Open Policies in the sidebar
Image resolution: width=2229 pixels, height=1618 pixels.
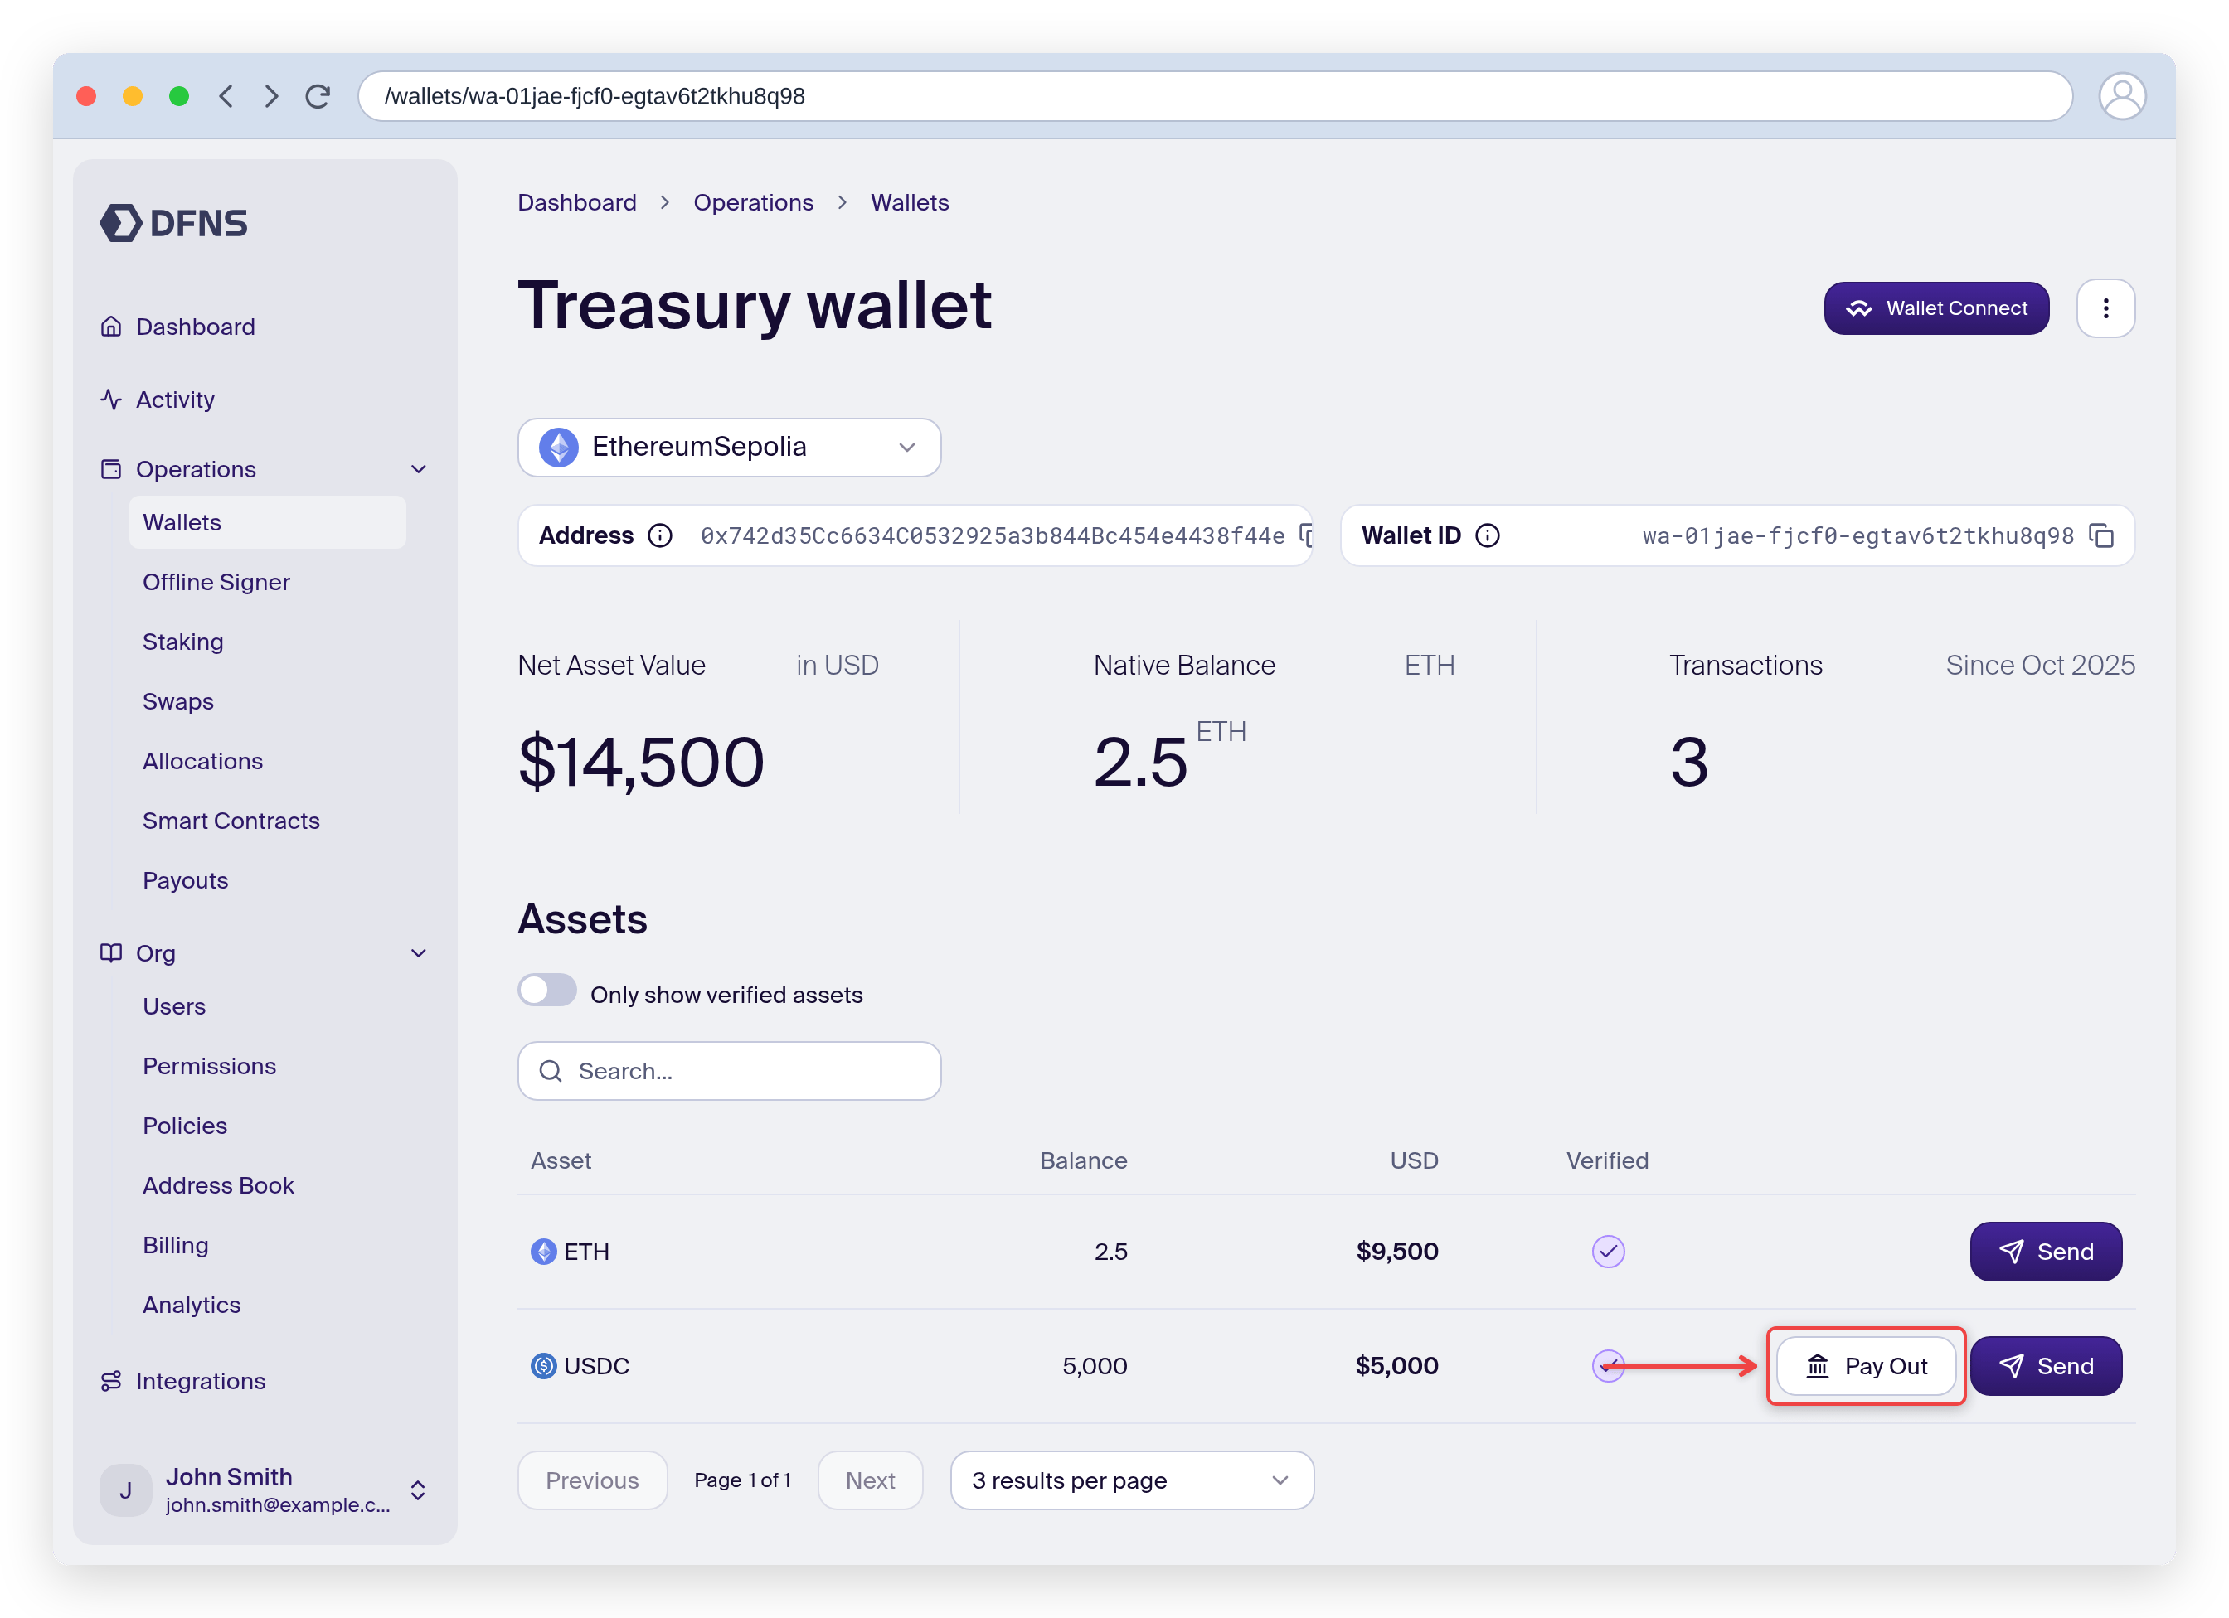[x=185, y=1126]
